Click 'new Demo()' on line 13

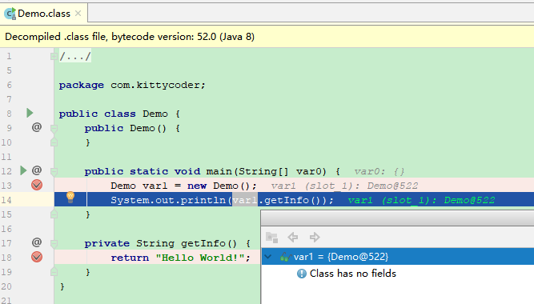219,186
